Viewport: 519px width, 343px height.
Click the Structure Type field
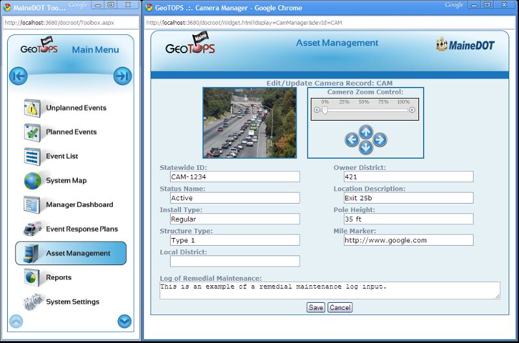click(x=235, y=240)
